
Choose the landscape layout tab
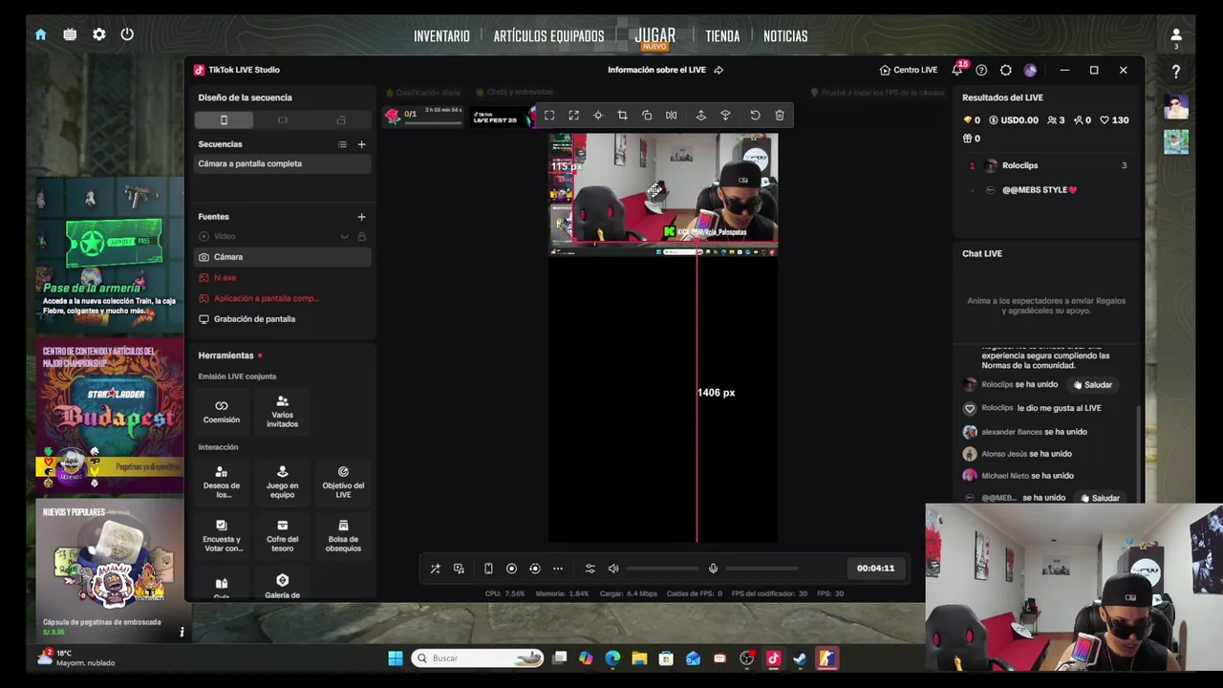(282, 120)
